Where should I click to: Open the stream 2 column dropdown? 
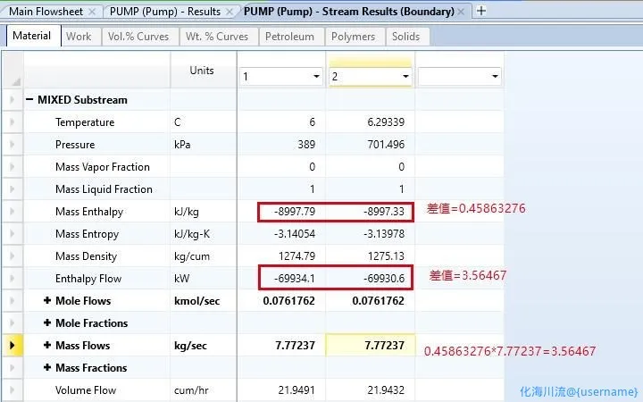(x=405, y=77)
